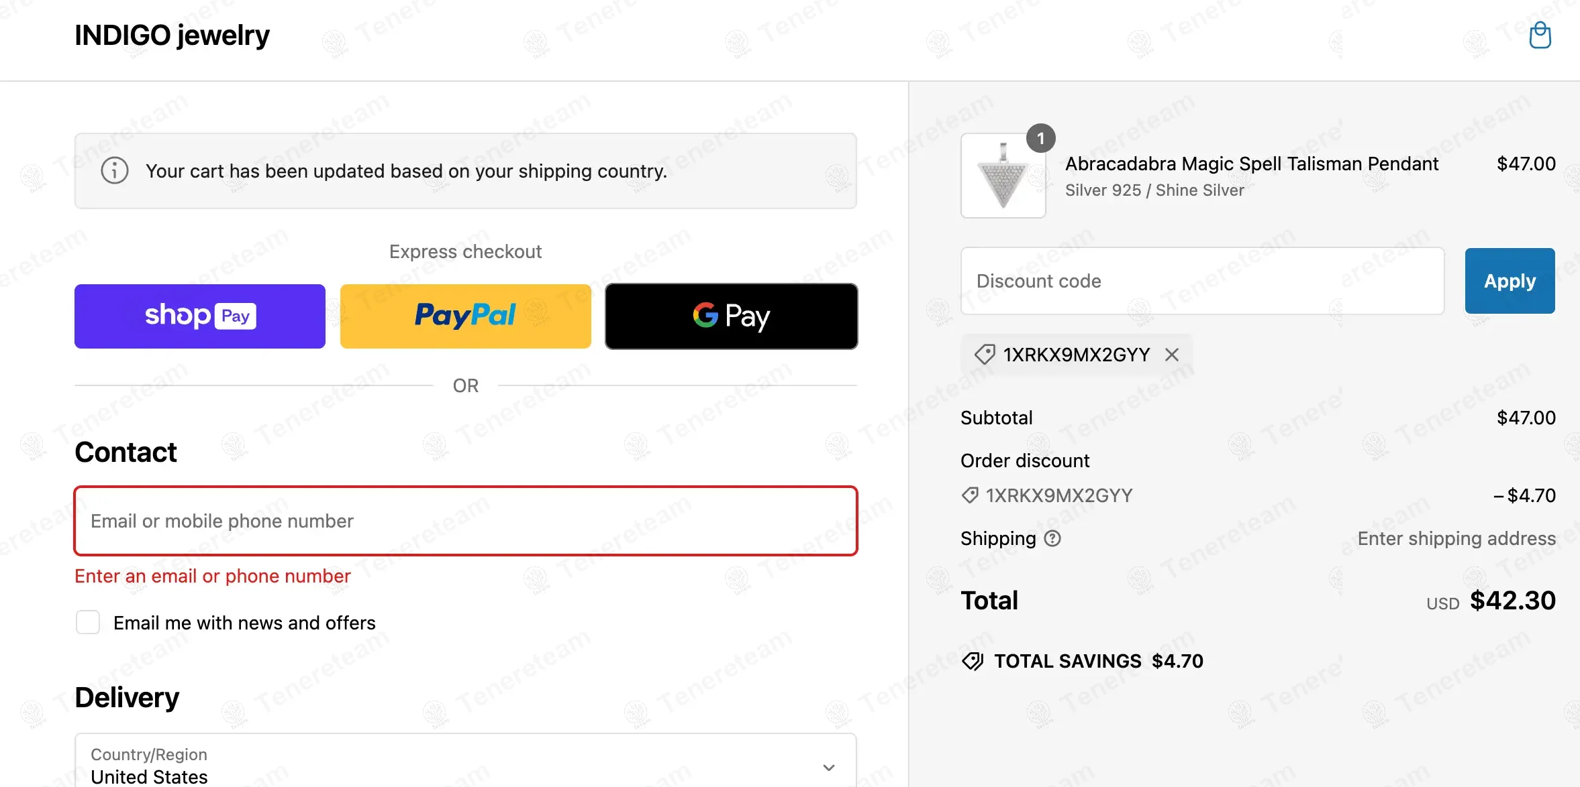
Task: Click the tag icon under Order discount
Action: pyautogui.click(x=970, y=495)
